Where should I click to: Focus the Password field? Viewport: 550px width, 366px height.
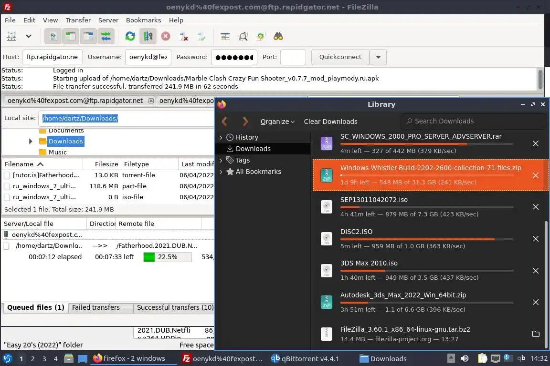(234, 57)
